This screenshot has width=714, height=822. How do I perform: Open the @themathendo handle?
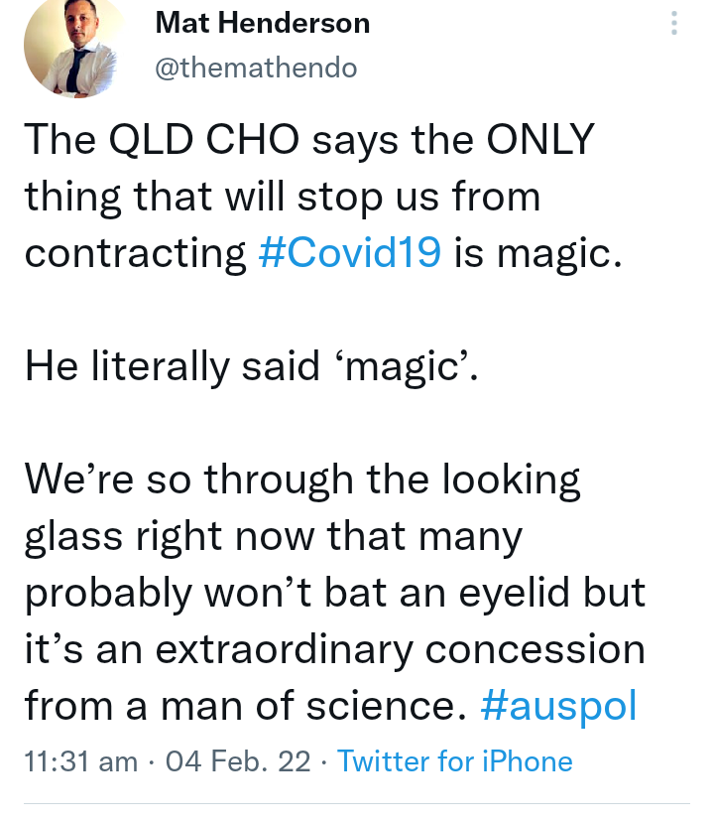[x=256, y=68]
